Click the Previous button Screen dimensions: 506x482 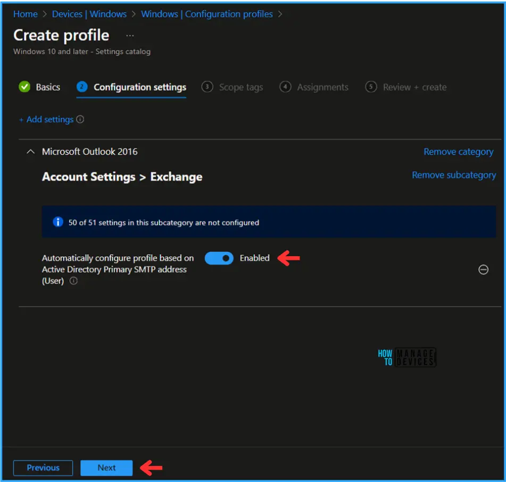point(43,468)
